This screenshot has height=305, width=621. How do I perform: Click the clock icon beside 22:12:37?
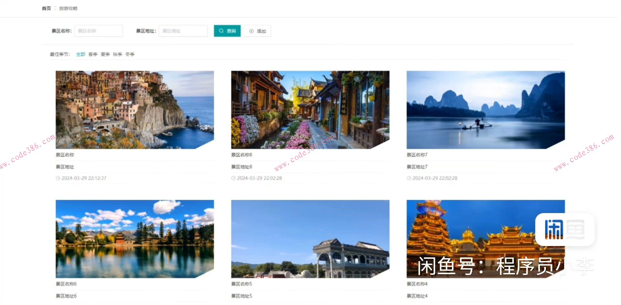click(x=58, y=178)
